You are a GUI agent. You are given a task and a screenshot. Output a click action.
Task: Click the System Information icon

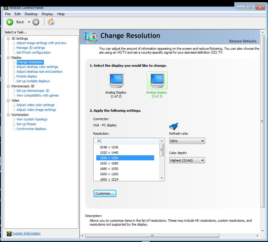click(9, 234)
